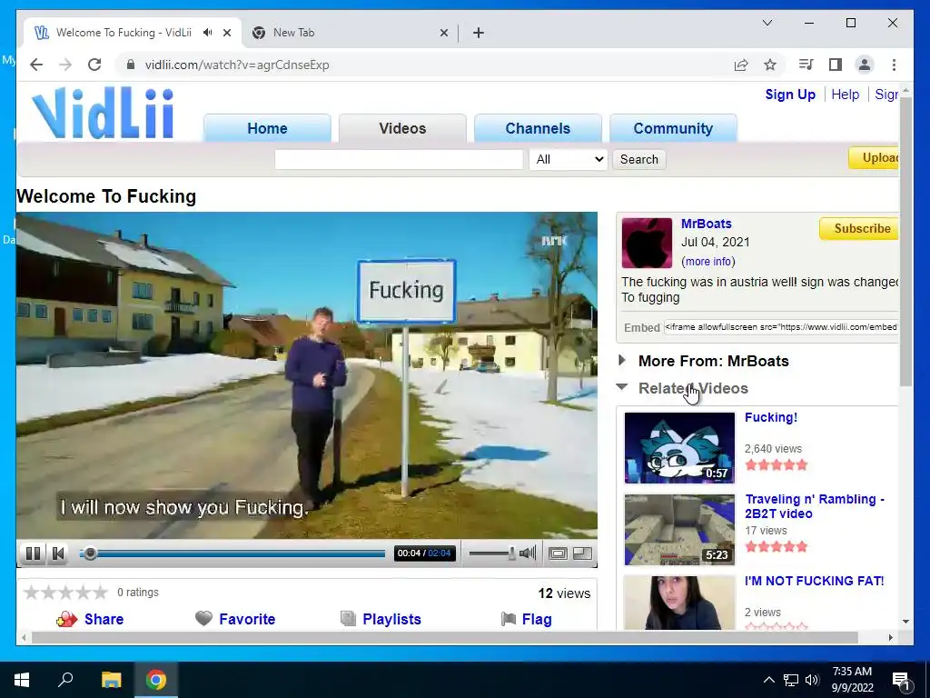Open the notification center icon
Viewport: 930px width, 698px height.
point(901,680)
